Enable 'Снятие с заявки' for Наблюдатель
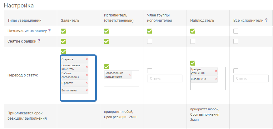Image resolution: width=273 pixels, height=129 pixels. (193, 41)
